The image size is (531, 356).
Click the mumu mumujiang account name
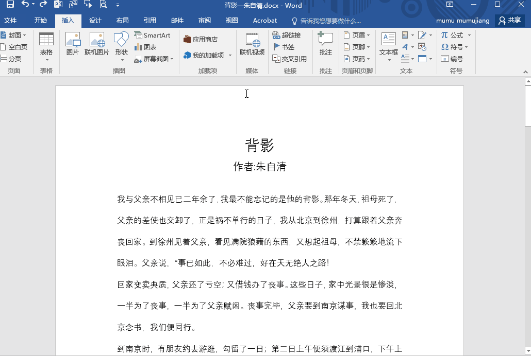[x=462, y=21]
